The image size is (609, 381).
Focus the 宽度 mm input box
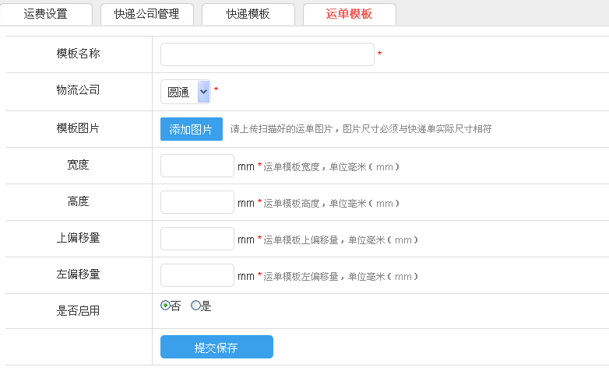(197, 166)
